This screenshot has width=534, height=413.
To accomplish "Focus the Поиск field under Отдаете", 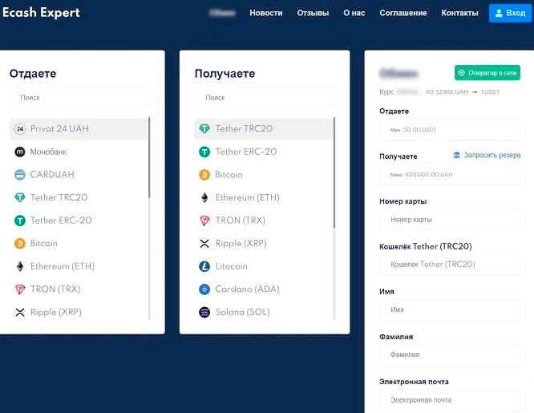I will [x=79, y=98].
